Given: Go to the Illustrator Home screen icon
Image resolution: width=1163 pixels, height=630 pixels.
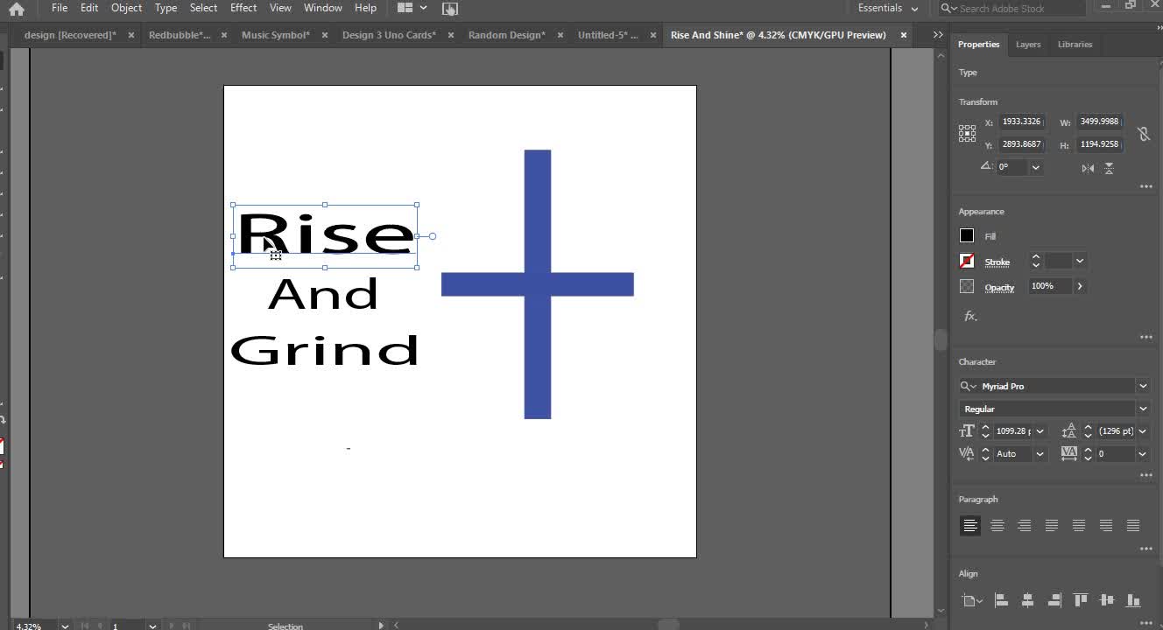Looking at the screenshot, I should pos(17,9).
